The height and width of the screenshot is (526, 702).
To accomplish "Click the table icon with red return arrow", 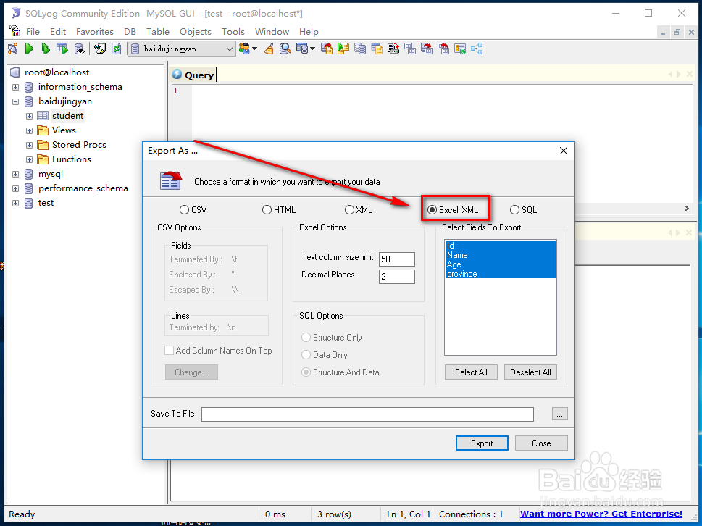I will (x=443, y=49).
